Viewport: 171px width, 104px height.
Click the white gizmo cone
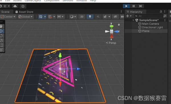pyautogui.click(x=107, y=32)
